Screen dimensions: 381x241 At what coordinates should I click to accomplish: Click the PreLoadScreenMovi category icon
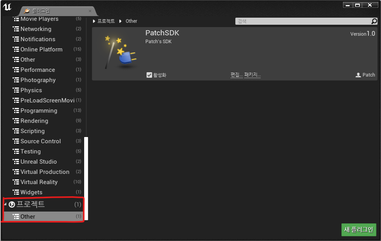pos(16,100)
